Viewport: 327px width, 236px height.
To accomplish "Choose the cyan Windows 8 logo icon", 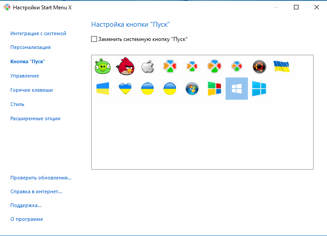I will pyautogui.click(x=259, y=89).
